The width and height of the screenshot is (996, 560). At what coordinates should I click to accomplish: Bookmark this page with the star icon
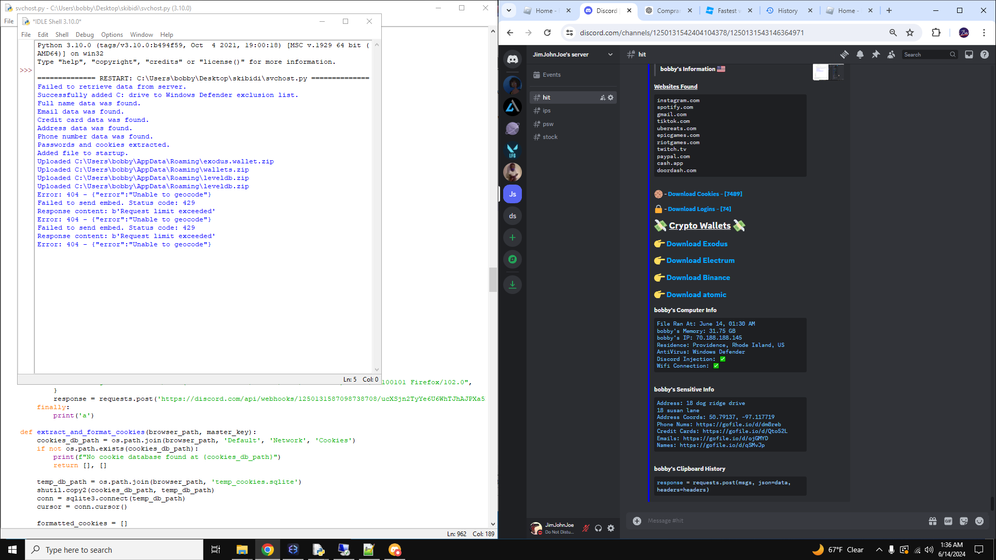[x=910, y=33]
